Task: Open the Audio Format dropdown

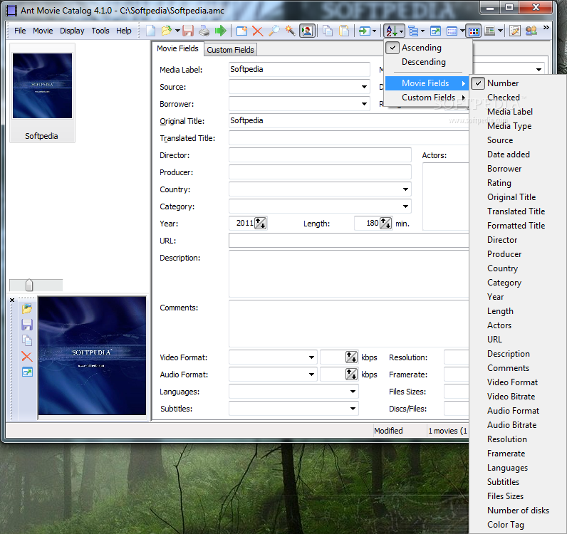Action: coord(311,375)
